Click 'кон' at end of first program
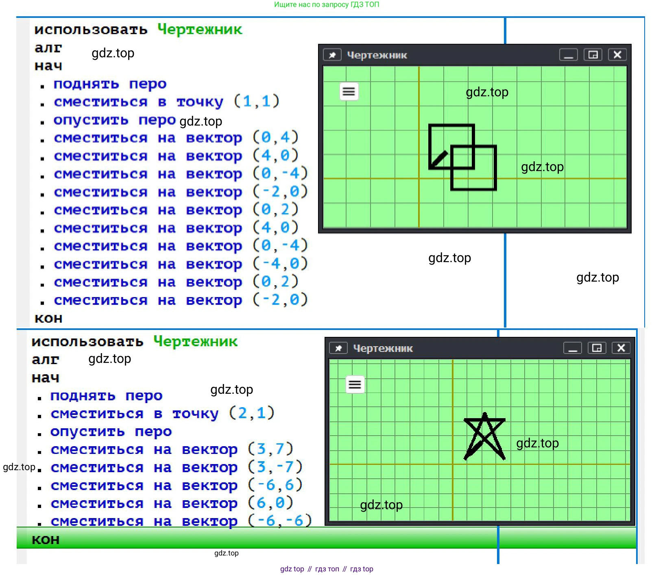Viewport: 654px width, 575px height. (48, 318)
